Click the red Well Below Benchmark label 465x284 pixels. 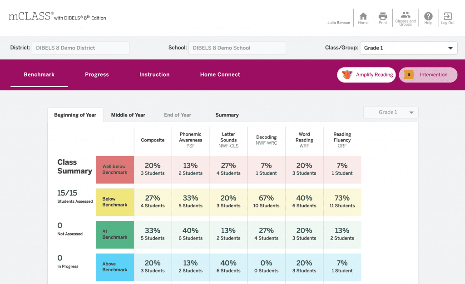pyautogui.click(x=115, y=170)
